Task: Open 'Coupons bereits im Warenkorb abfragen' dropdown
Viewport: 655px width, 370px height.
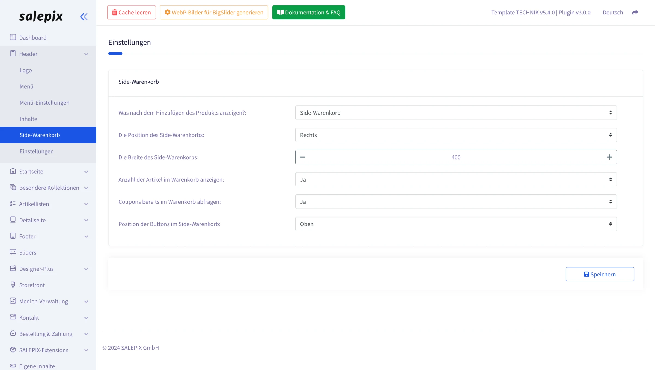Action: pos(456,202)
